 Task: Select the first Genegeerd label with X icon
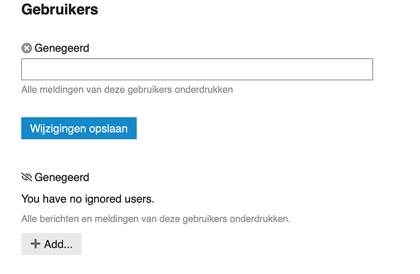62,48
